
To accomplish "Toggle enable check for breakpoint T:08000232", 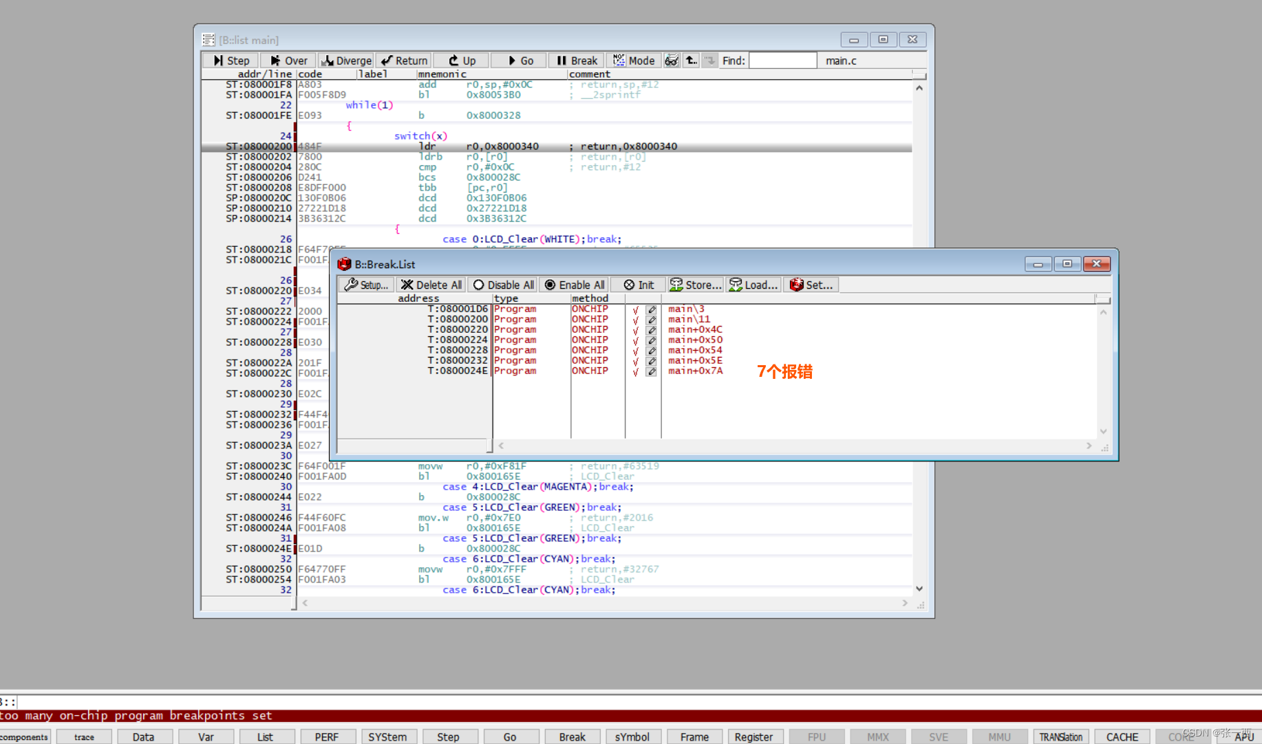I will coord(635,361).
